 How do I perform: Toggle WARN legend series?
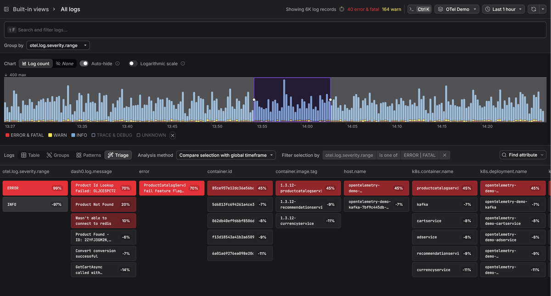click(57, 135)
